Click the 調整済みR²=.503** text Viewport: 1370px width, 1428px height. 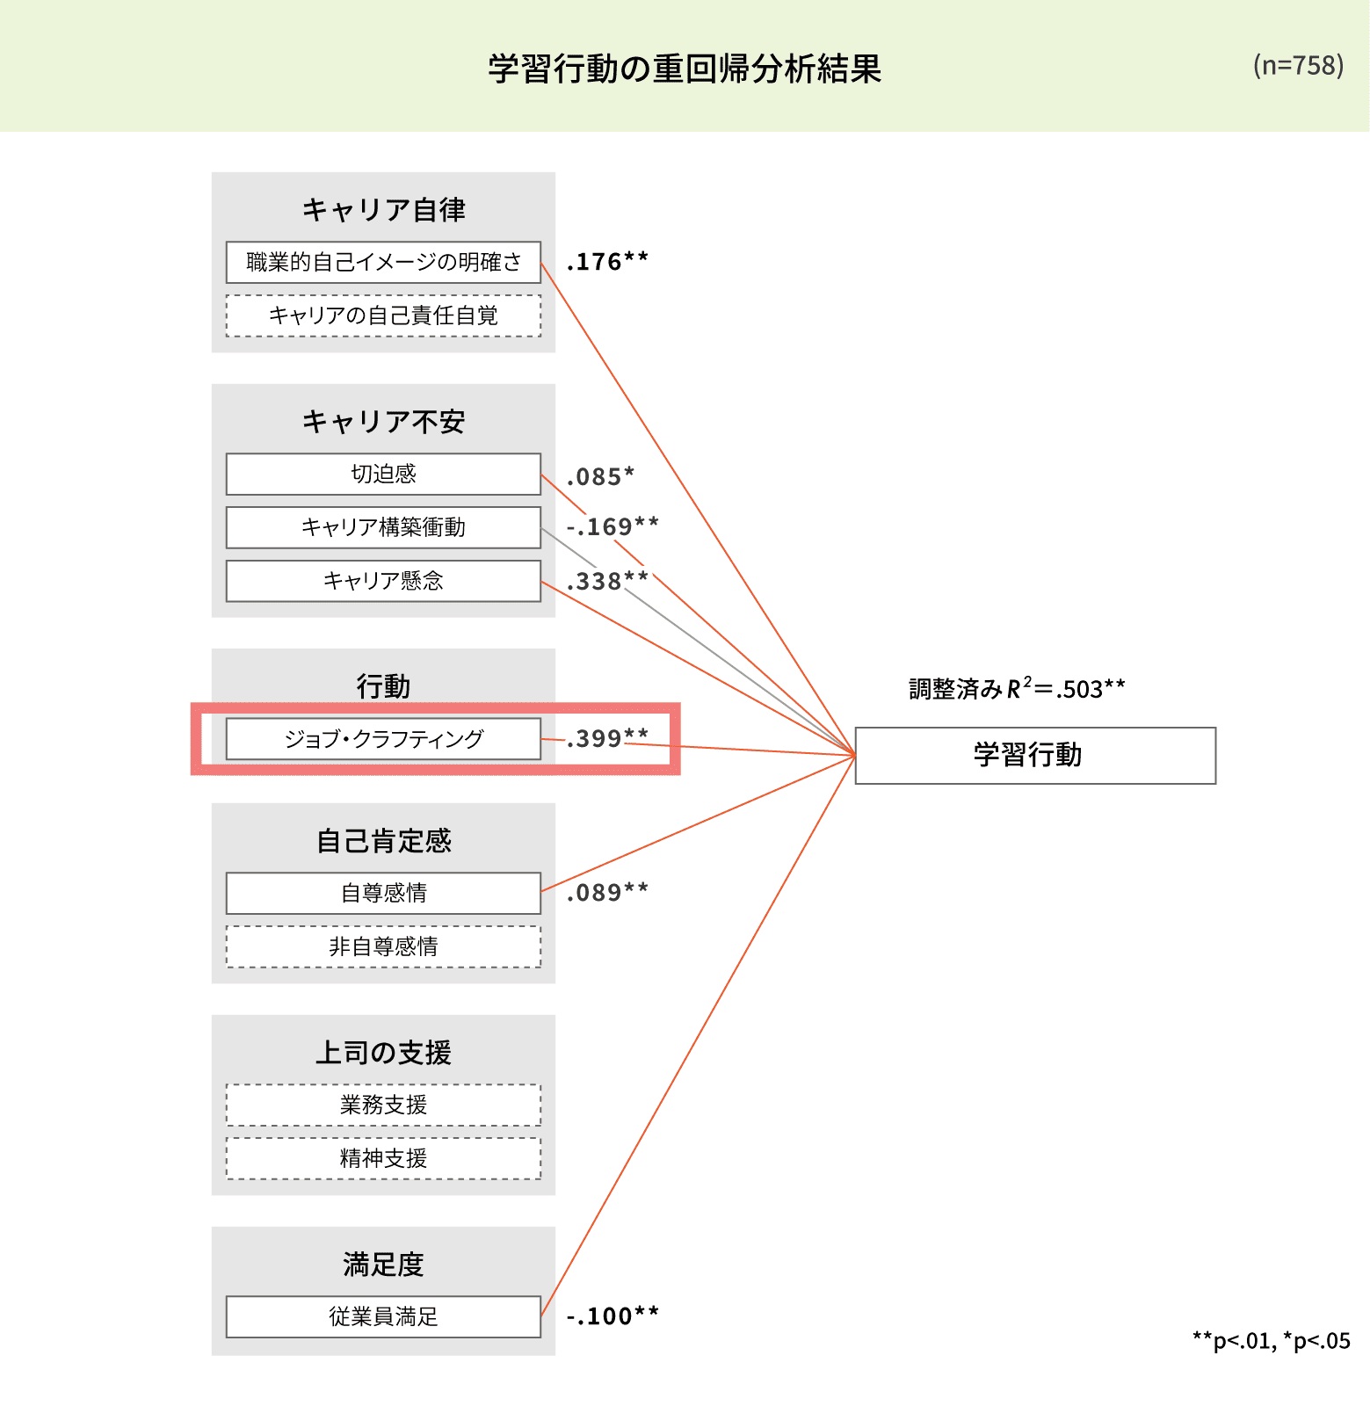[x=1017, y=688]
